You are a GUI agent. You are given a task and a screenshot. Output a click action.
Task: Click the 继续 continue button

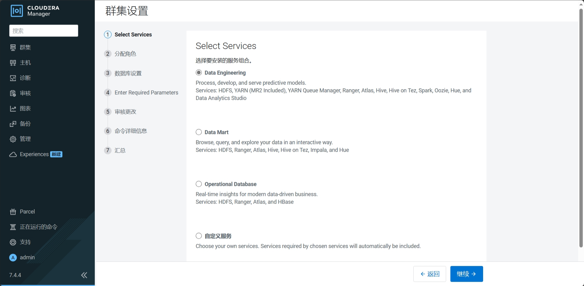point(467,274)
